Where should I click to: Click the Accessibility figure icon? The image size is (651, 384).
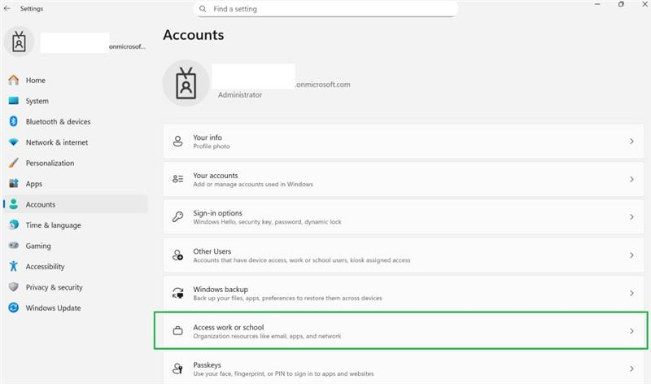13,266
